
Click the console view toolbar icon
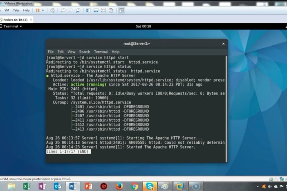pos(121,10)
